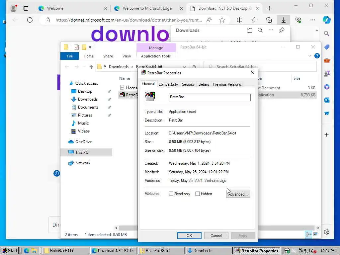The image size is (340, 255).
Task: Open Explorer address bar history dropdown
Action: coord(184,67)
